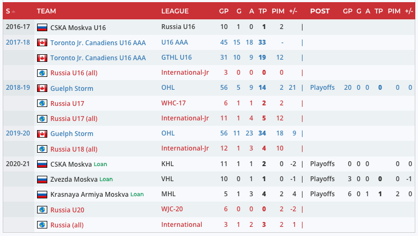Open the 2017-18 season link

[18, 42]
